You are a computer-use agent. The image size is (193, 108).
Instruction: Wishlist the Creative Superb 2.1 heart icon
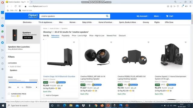click(186, 42)
